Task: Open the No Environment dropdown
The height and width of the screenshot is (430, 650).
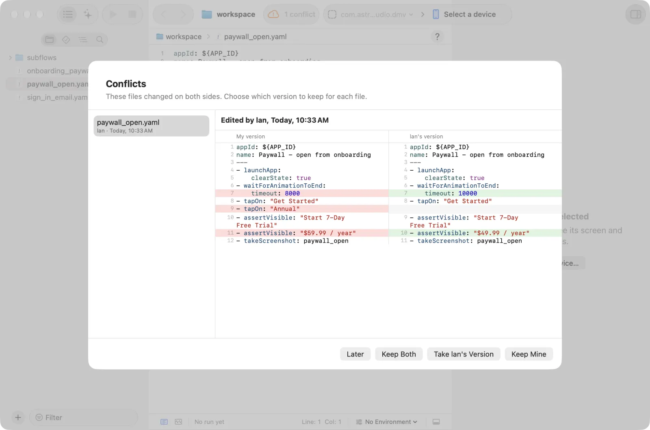Action: (386, 422)
